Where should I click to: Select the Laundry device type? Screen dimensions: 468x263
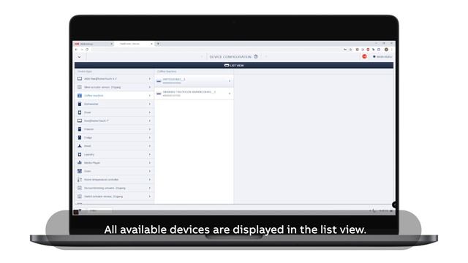click(114, 154)
